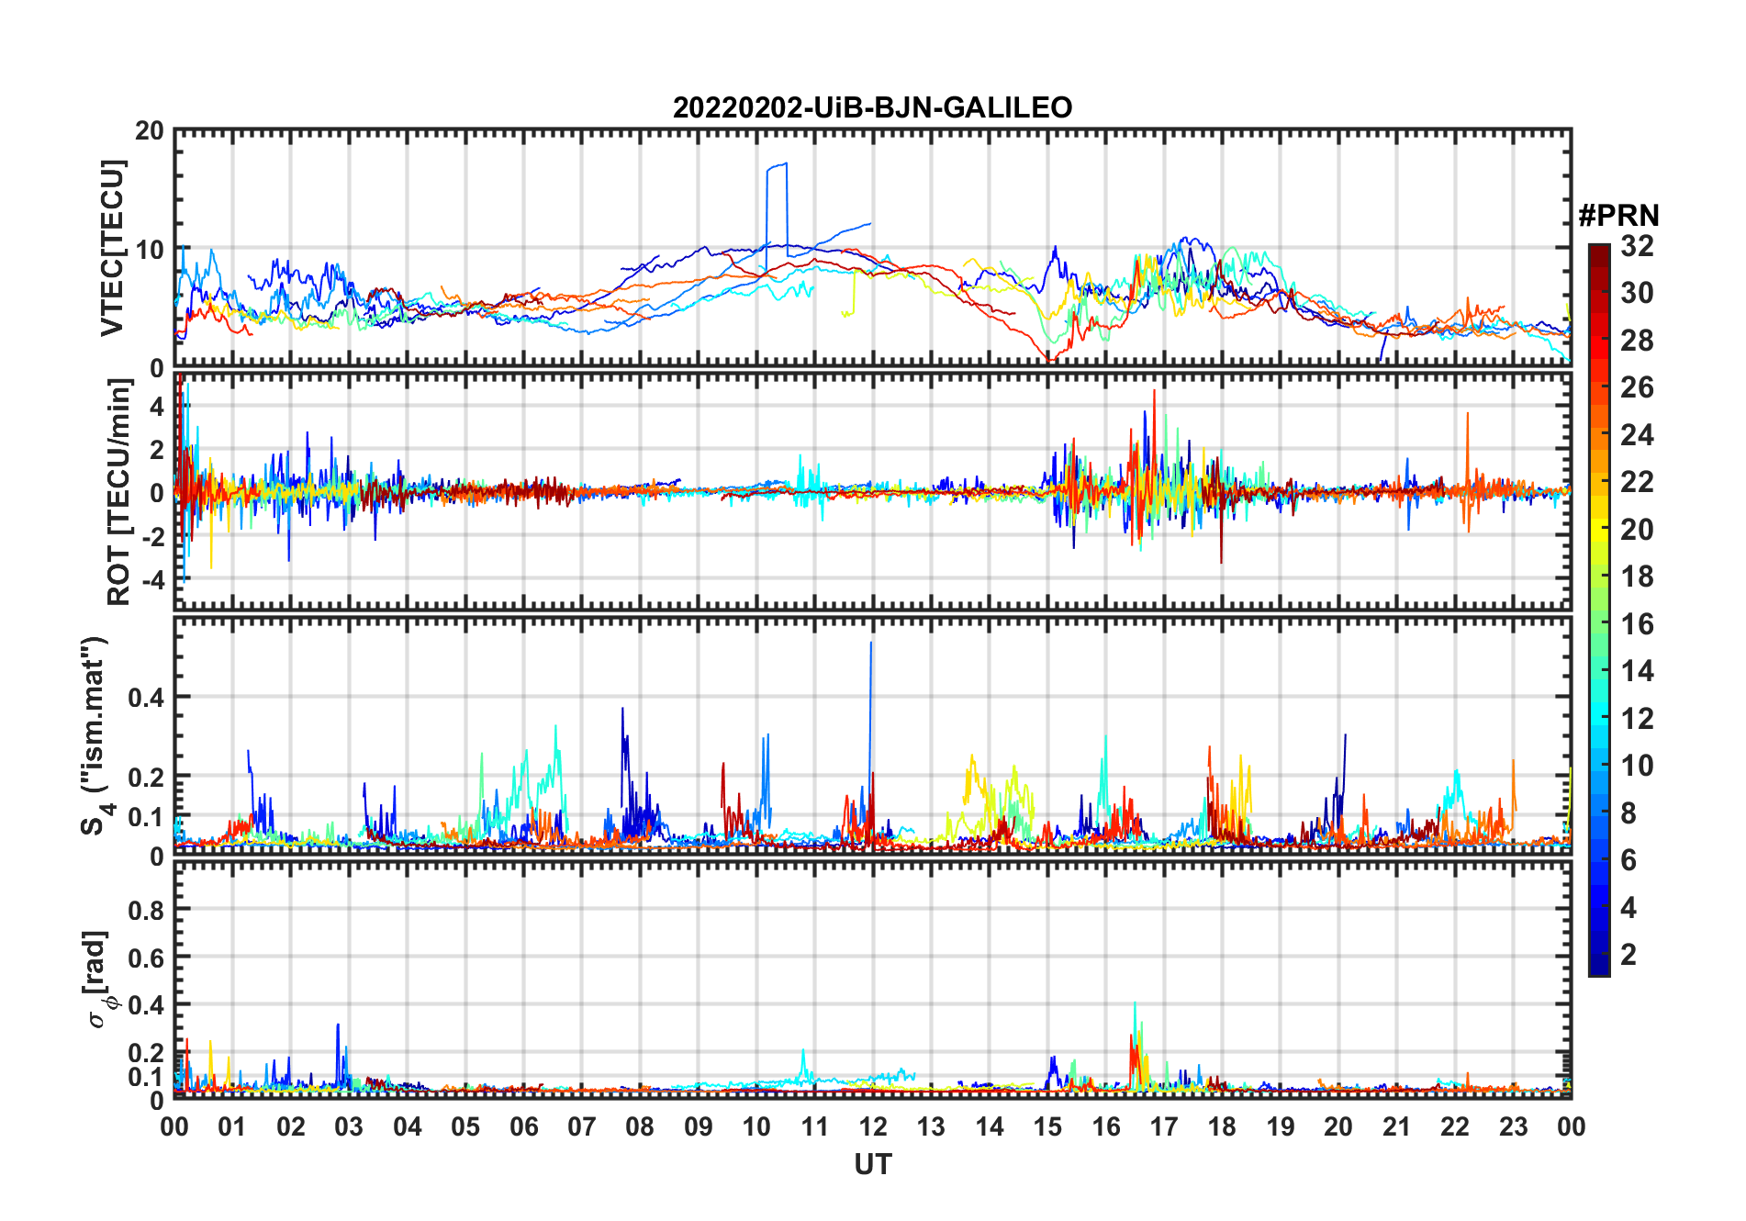The height and width of the screenshot is (1221, 1746).
Task: Click the "18" hour tick on the UT axis
Action: pyautogui.click(x=1222, y=1126)
